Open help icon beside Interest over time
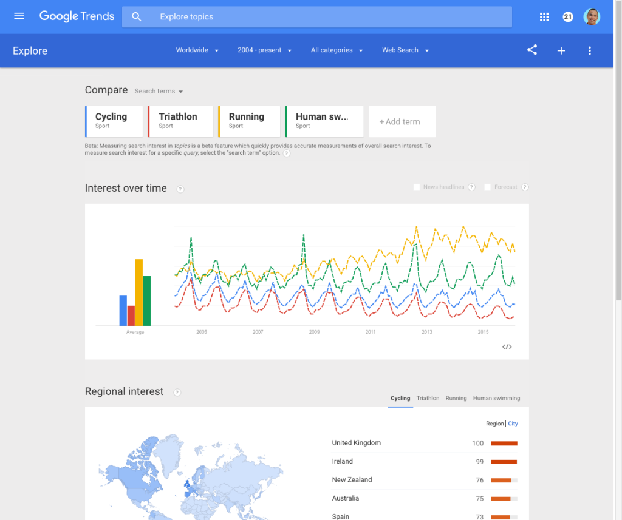 [180, 189]
